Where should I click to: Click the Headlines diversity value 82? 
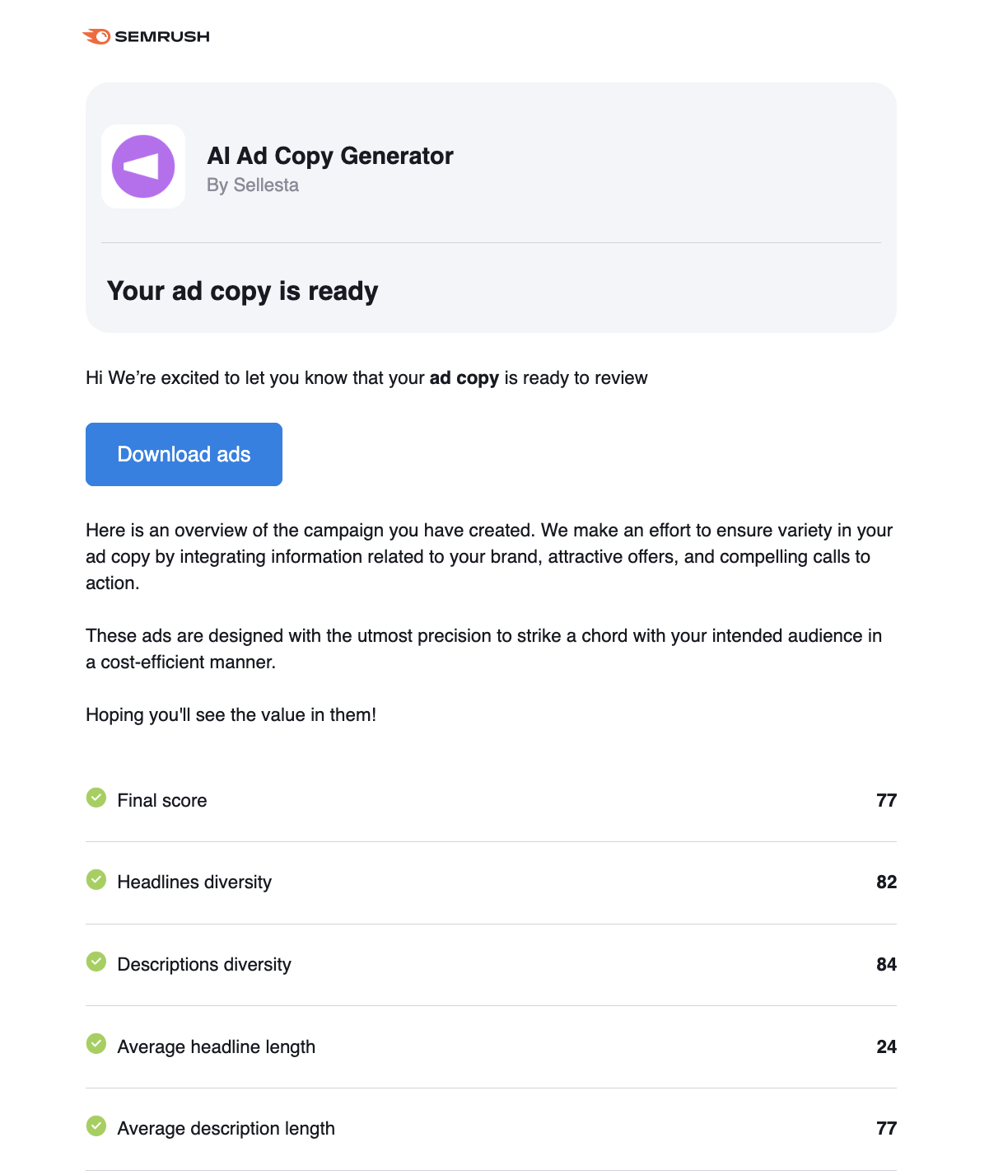coord(886,882)
